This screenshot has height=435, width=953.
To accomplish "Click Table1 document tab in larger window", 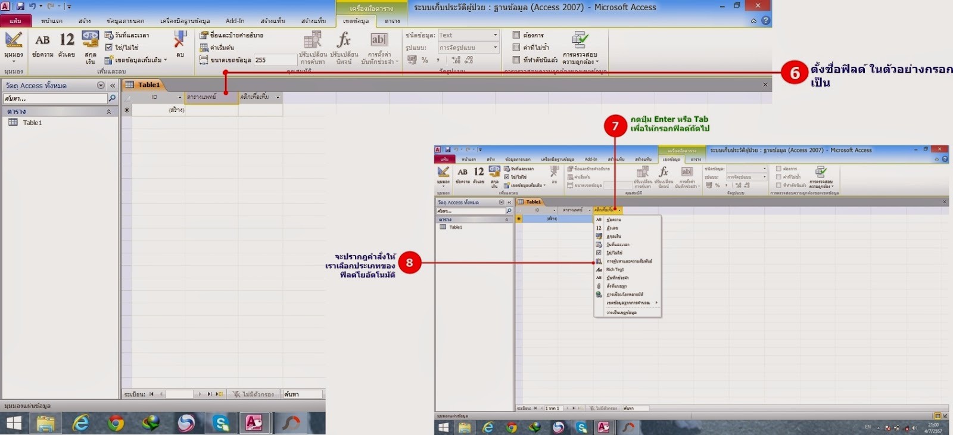I will [144, 85].
